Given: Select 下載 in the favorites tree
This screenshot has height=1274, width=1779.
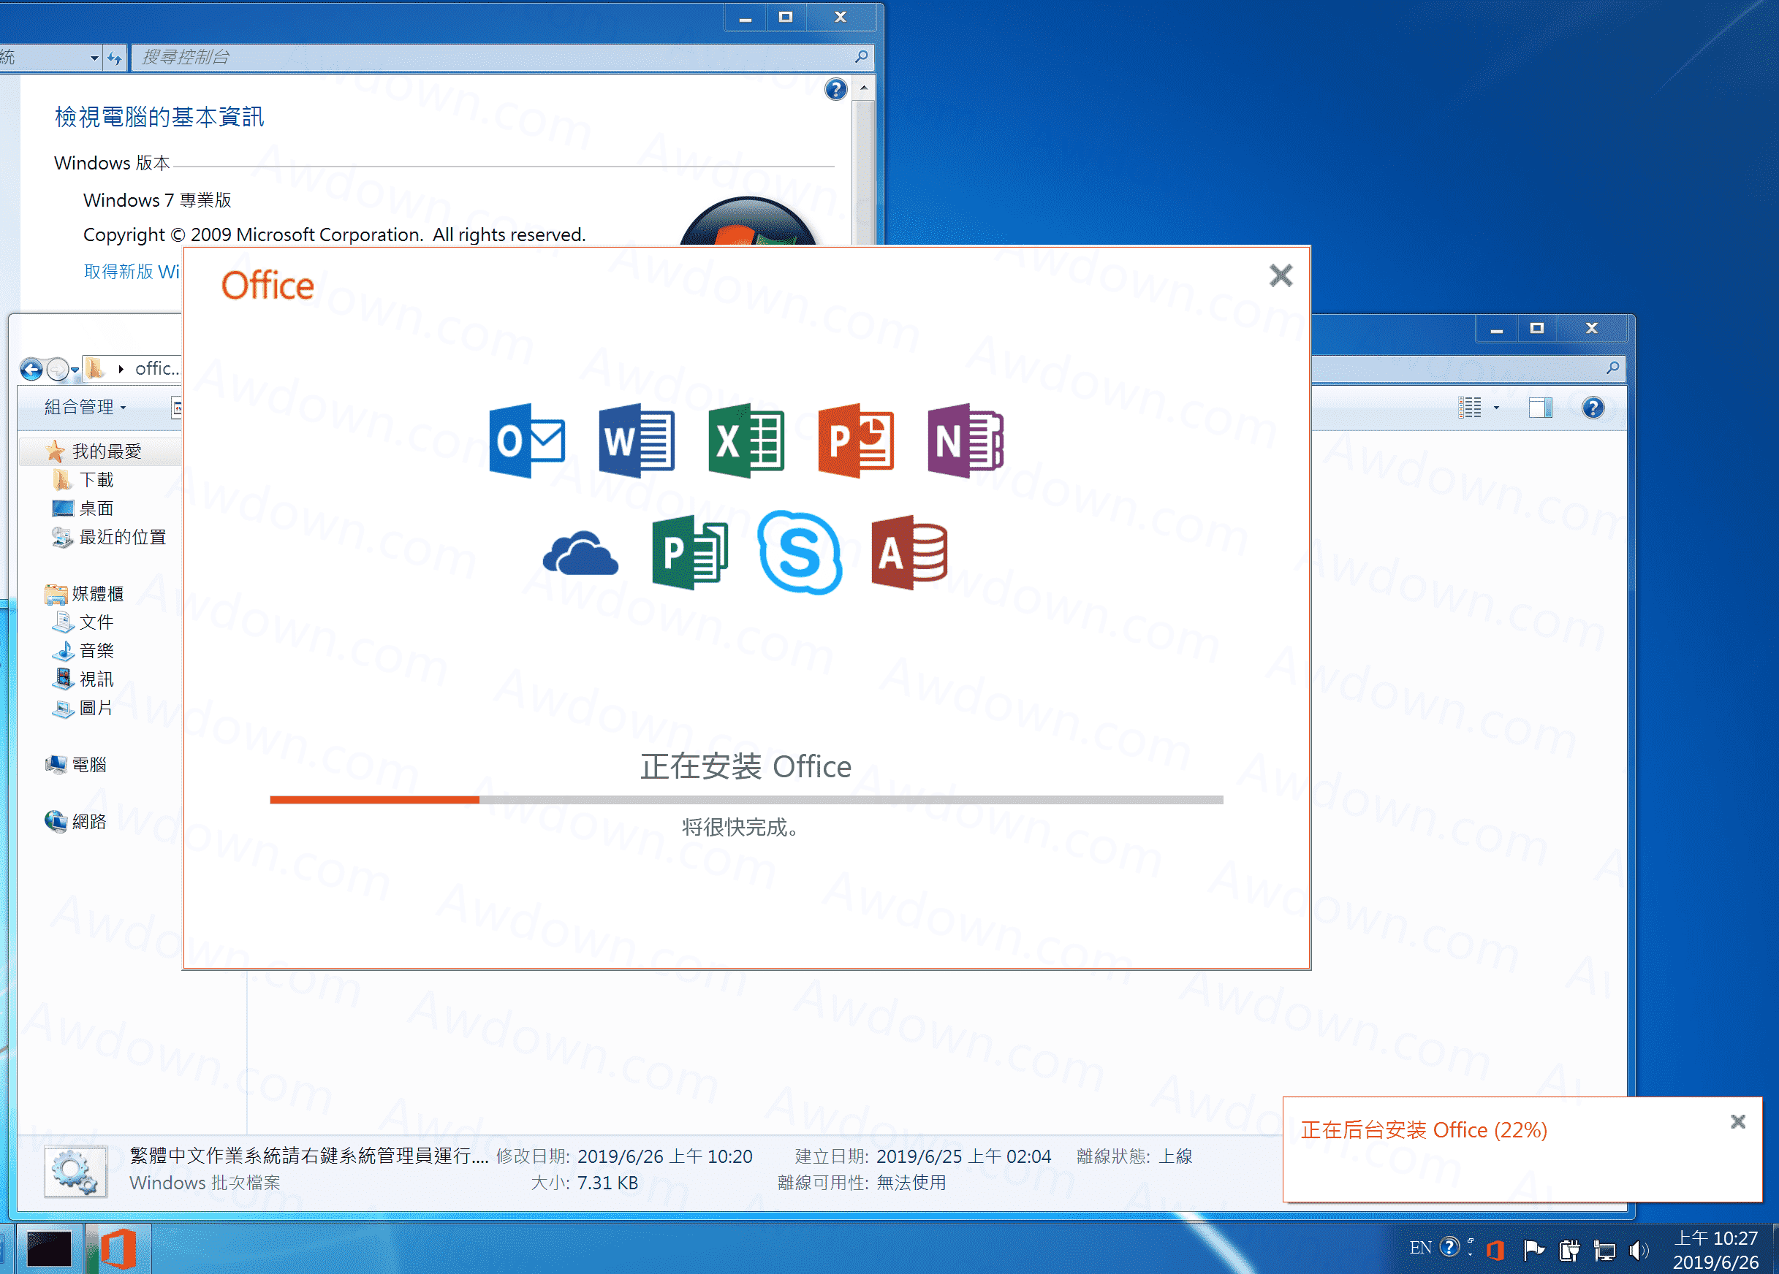Looking at the screenshot, I should [x=96, y=480].
